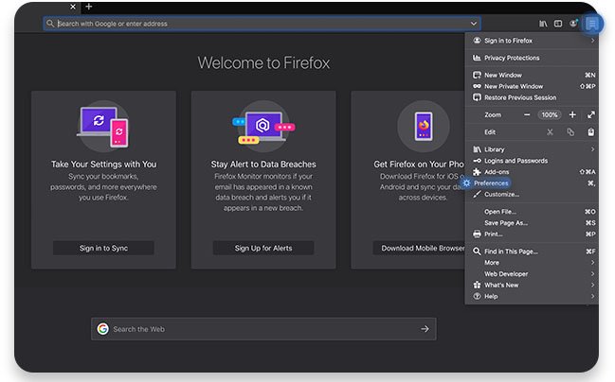
Task: Reset zoom via 100% button
Action: tap(549, 114)
